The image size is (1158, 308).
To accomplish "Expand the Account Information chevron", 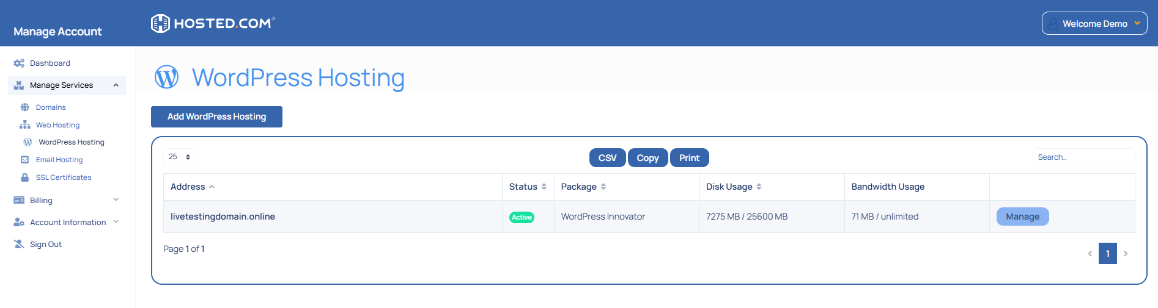I will (116, 222).
